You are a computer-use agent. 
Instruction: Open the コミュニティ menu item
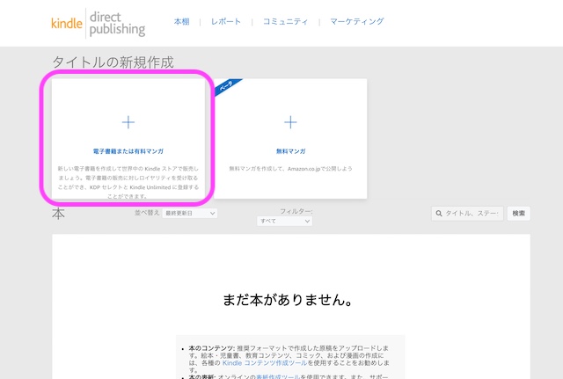[x=285, y=21]
